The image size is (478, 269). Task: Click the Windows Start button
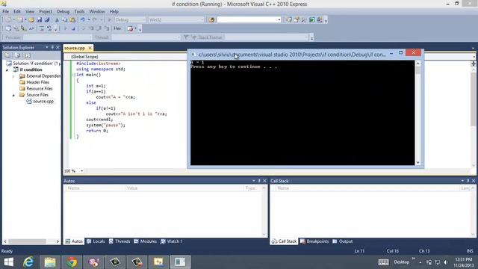(x=8, y=262)
